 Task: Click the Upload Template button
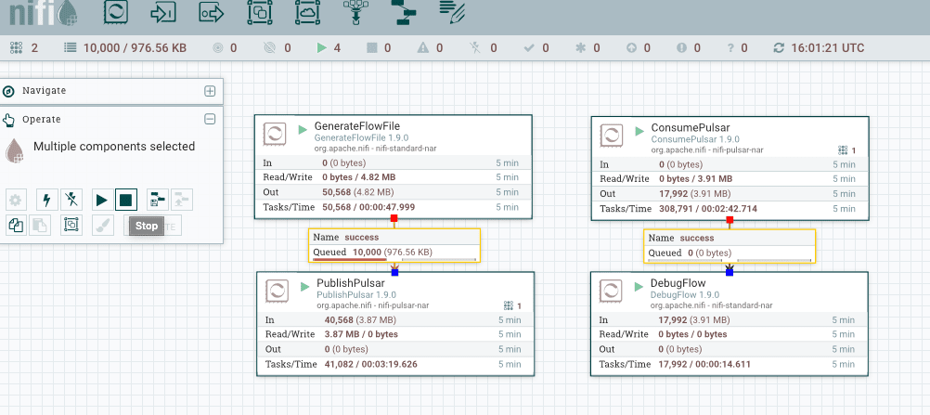tap(182, 201)
